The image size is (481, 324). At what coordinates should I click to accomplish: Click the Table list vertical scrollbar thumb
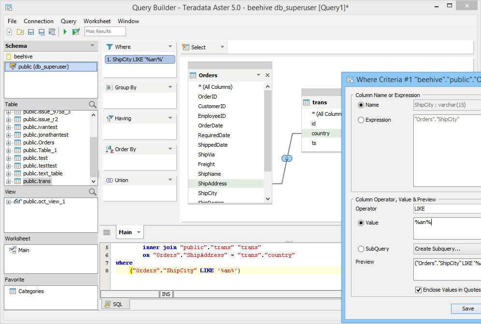tap(93, 157)
